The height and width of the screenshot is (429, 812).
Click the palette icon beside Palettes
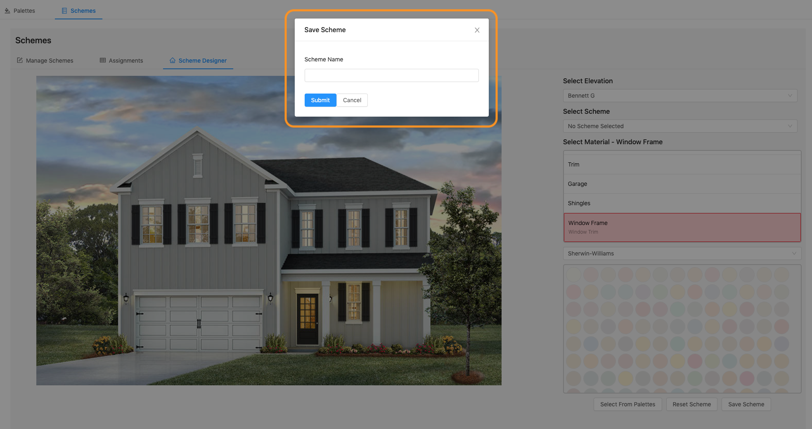pyautogui.click(x=7, y=10)
